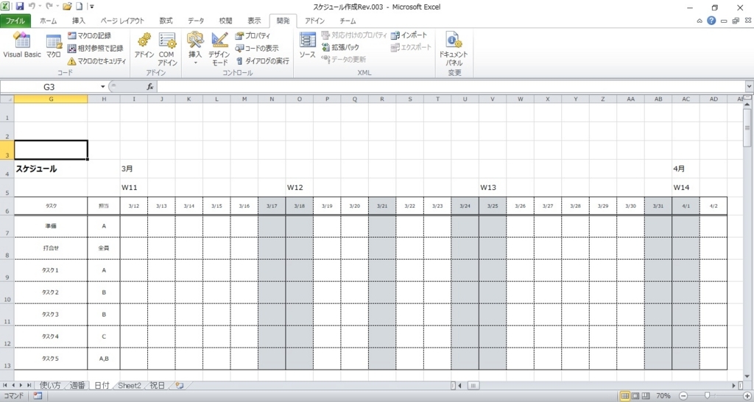This screenshot has height=402, width=754.
Task: Switch to the Sheet2 sheet tab
Action: (130, 386)
